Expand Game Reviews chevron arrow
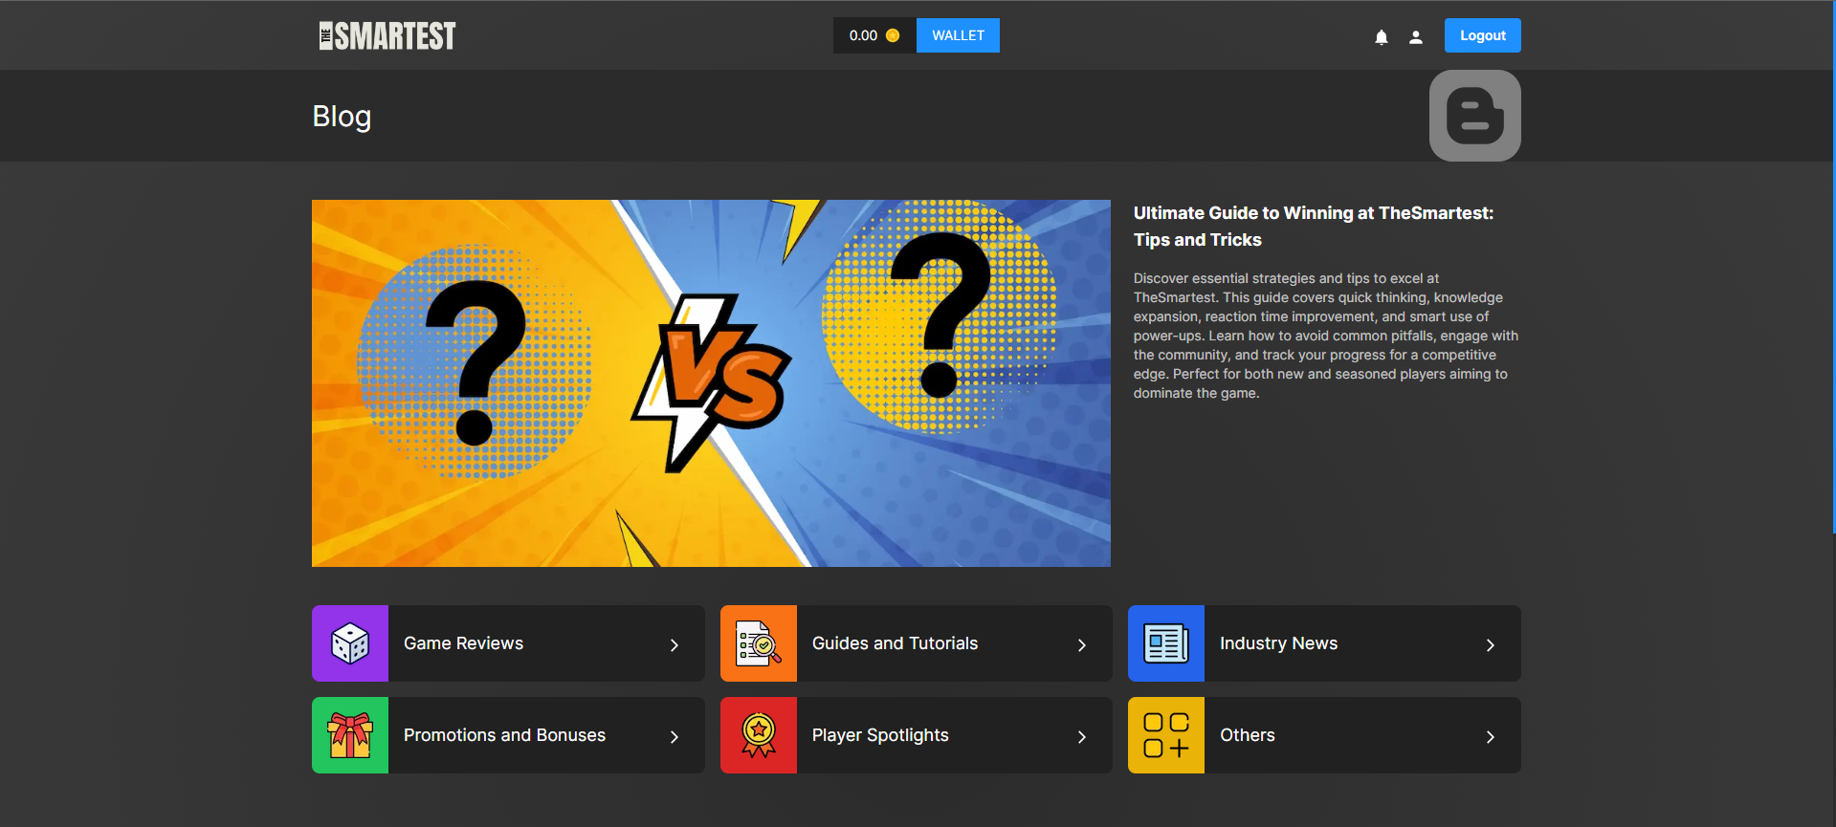 [675, 645]
